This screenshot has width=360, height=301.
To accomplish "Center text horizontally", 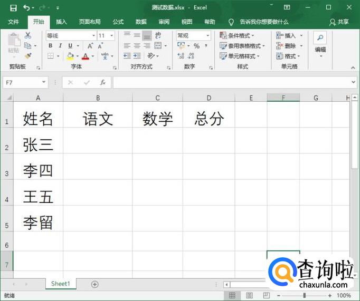I will [137, 46].
